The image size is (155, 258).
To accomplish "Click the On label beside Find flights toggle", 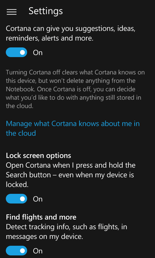I will point(38,251).
